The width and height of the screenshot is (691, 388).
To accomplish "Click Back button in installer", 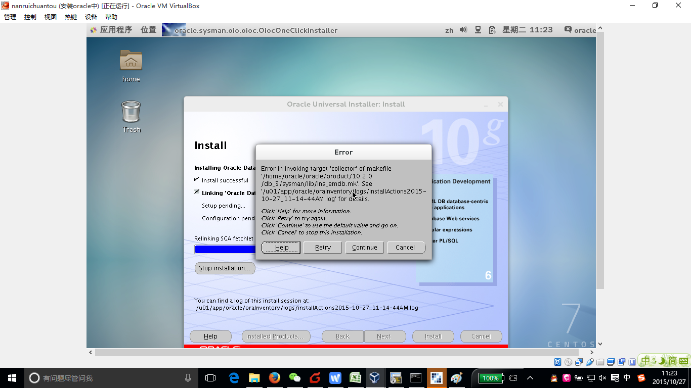I will (x=342, y=336).
